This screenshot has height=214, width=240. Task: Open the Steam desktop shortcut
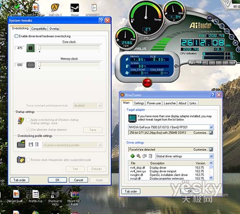(x=75, y=10)
